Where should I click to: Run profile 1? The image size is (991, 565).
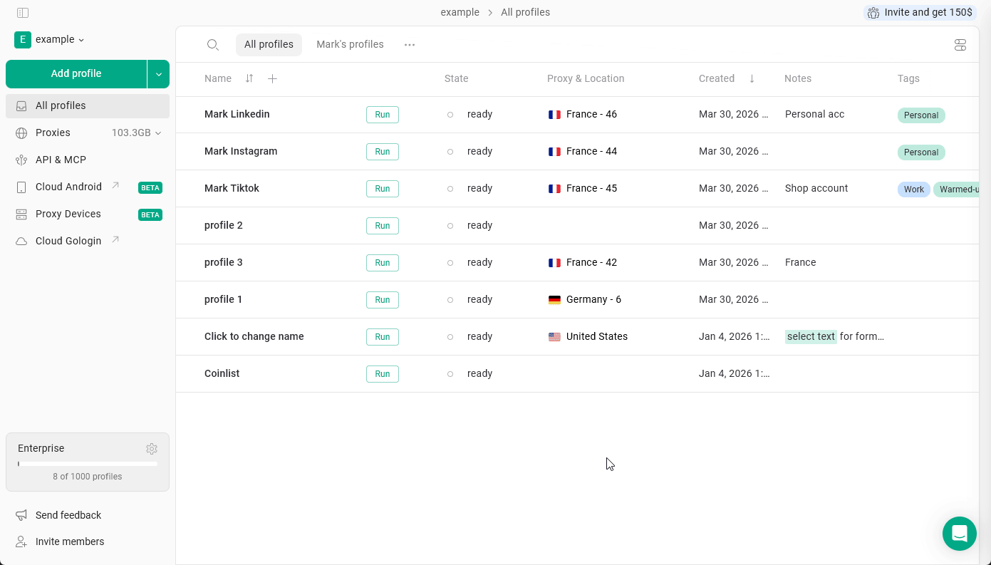pyautogui.click(x=383, y=300)
